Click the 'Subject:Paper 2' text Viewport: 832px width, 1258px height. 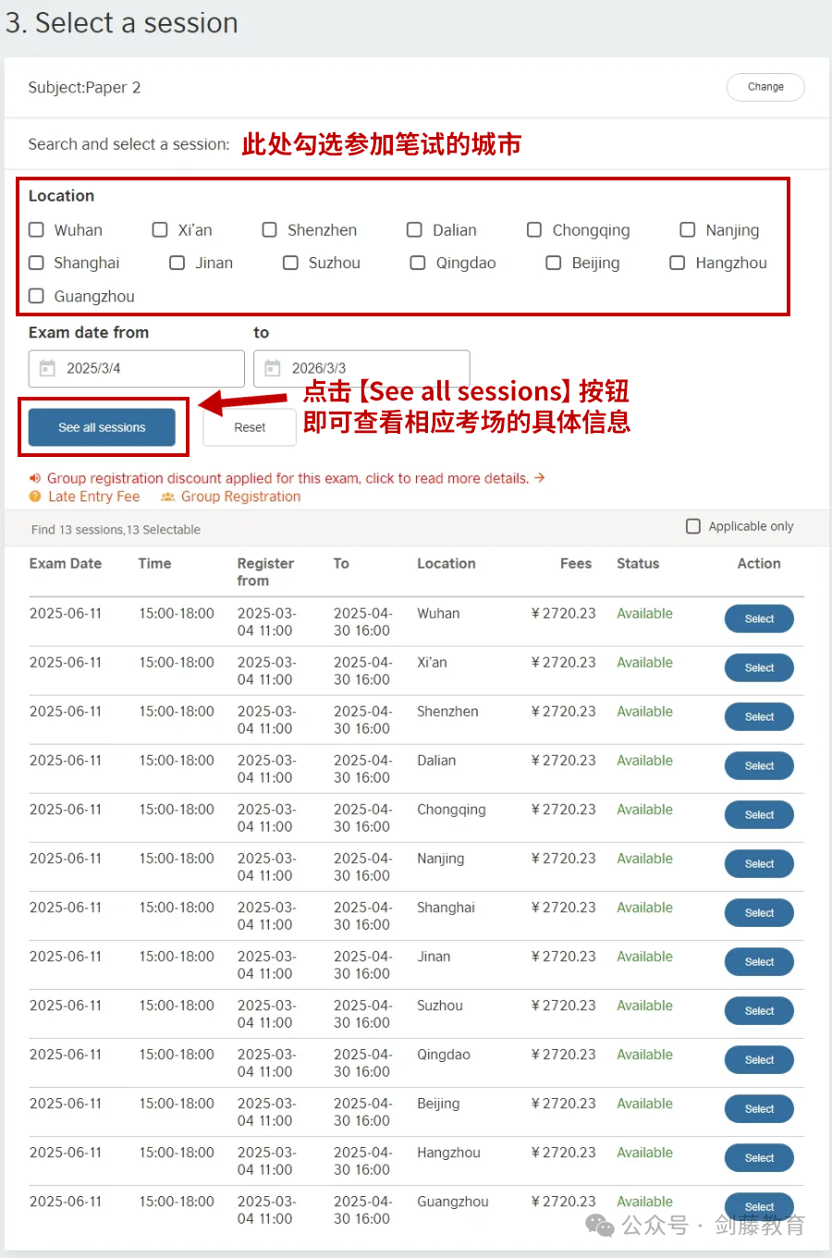pos(84,88)
